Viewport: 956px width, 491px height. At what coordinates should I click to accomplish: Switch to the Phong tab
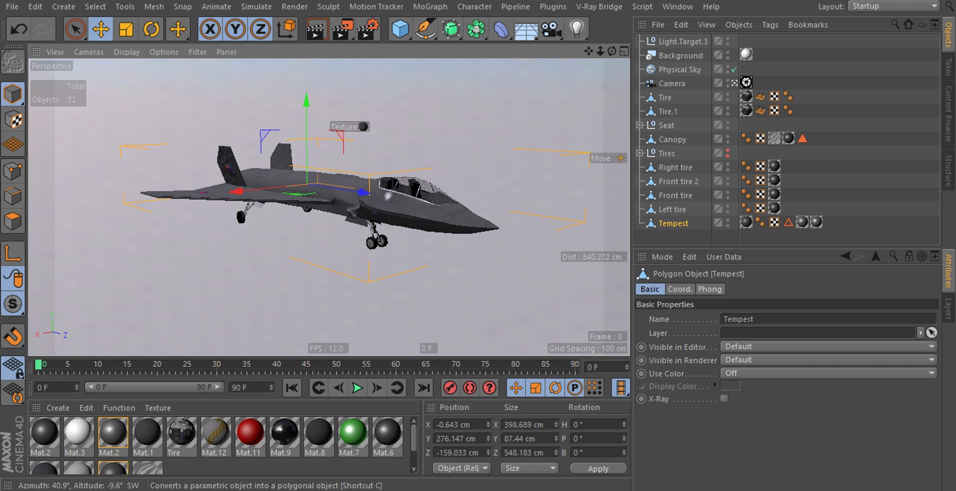[710, 289]
